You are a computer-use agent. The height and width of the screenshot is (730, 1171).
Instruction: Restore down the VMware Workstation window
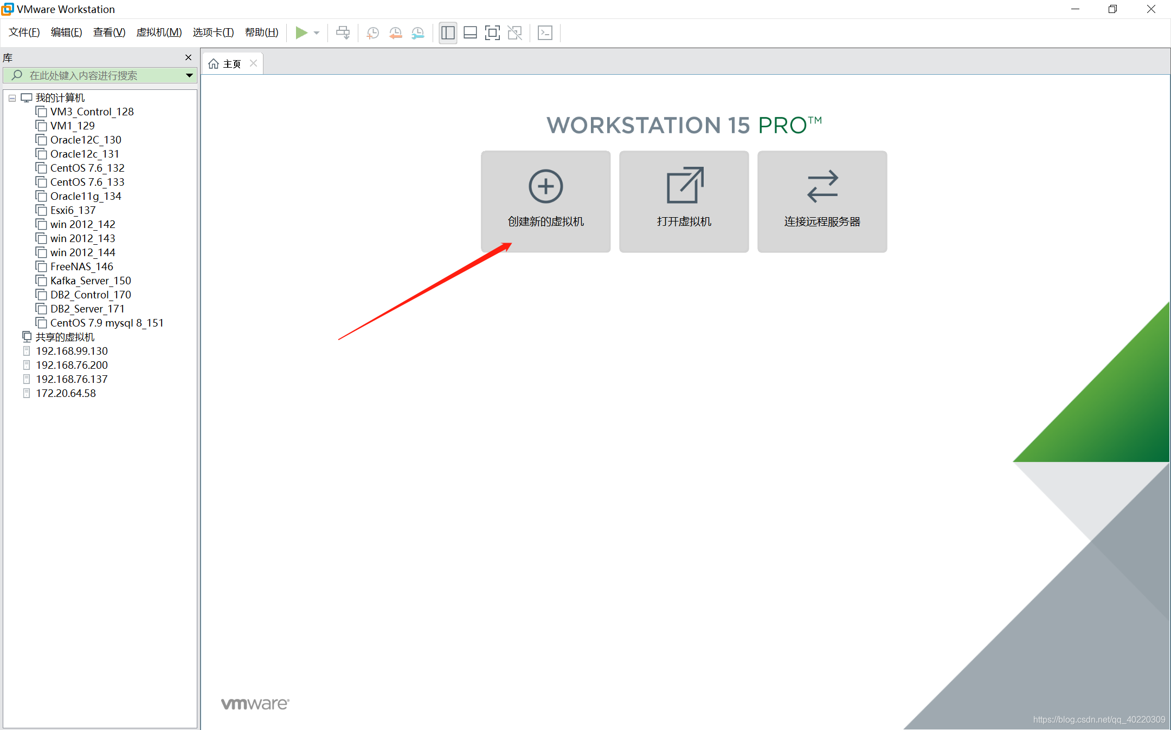(1112, 9)
